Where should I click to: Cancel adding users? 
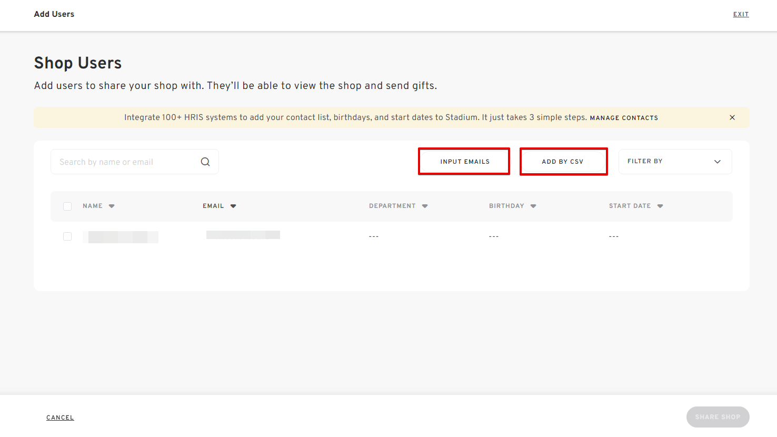(x=60, y=418)
